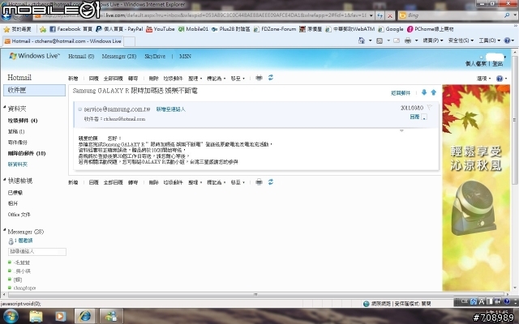The image size is (519, 324).
Task: Open 標記為 dropdown in top toolbar
Action: click(x=216, y=79)
